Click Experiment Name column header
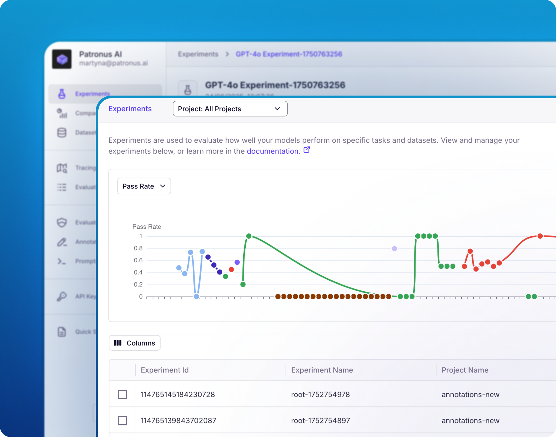This screenshot has width=556, height=437. click(322, 370)
